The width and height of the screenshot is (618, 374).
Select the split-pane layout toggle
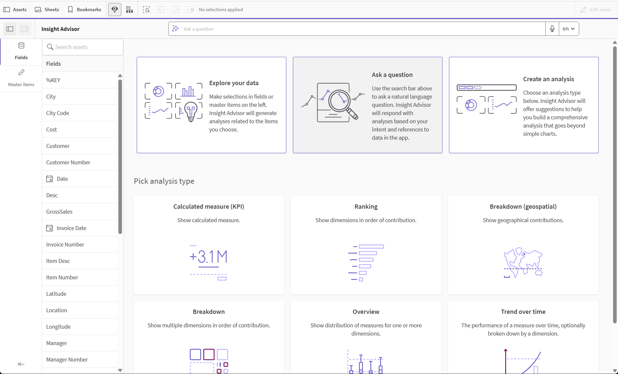tap(25, 29)
